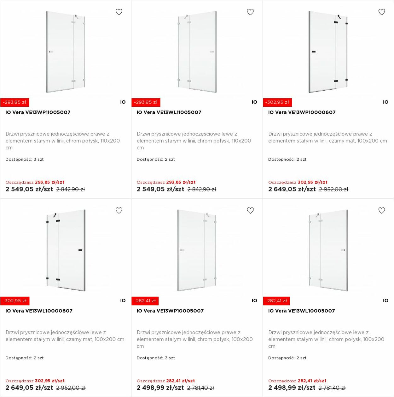Click IO brand logo on VE13WL10005007 card
This screenshot has width=394, height=397.
385,301
